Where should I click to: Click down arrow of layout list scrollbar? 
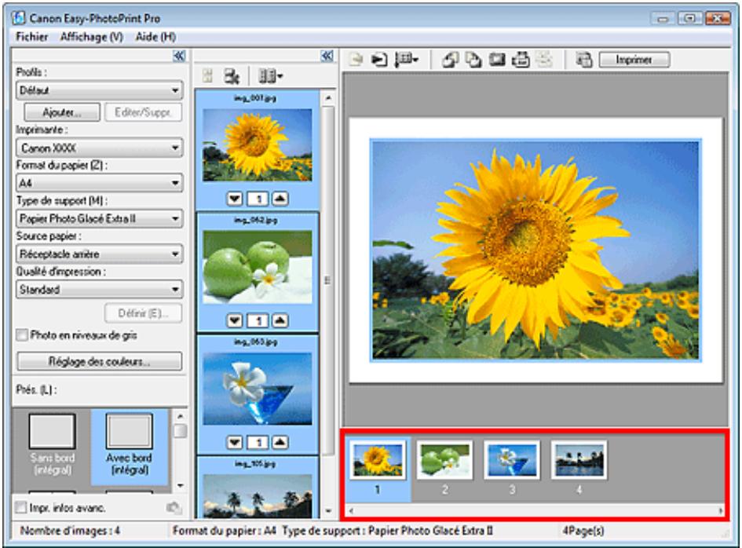[x=180, y=485]
